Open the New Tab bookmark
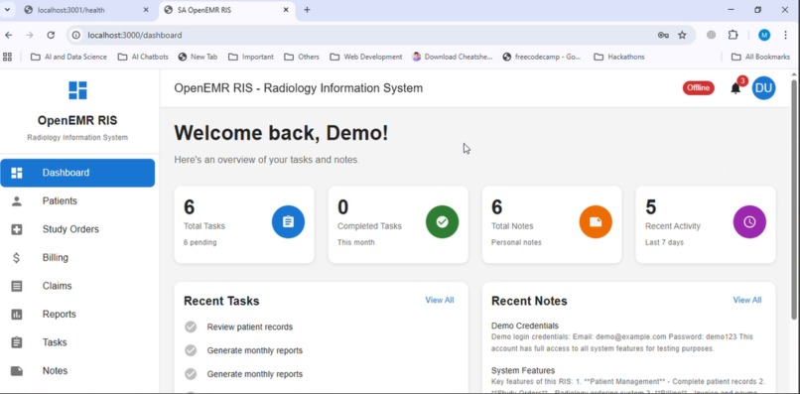Viewport: 800px width, 394px height. 198,57
